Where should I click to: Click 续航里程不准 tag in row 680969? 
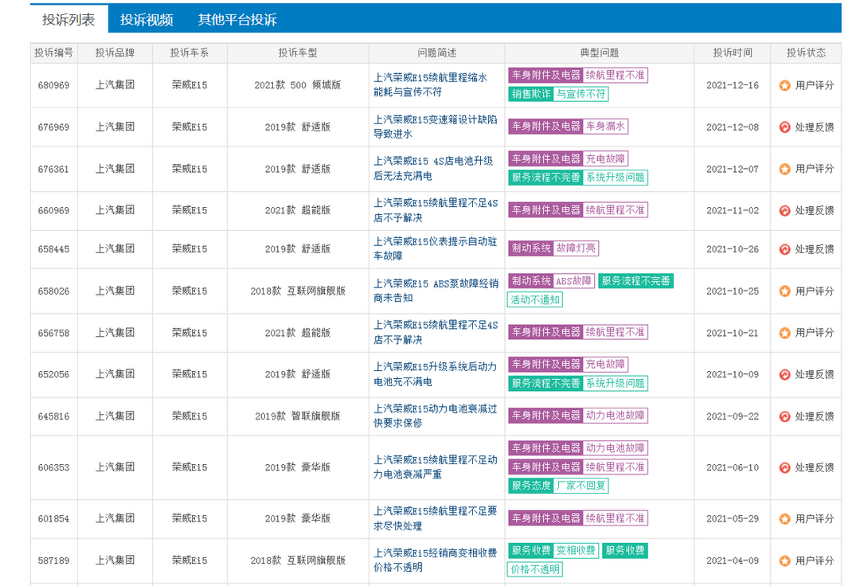(x=616, y=75)
